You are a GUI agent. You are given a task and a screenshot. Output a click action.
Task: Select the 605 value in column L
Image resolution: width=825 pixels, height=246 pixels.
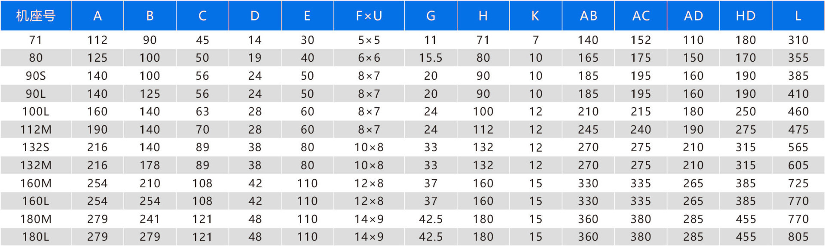click(x=798, y=165)
